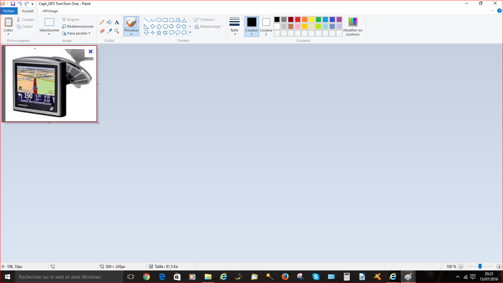503x283 pixels.
Task: Choose the Four-point star shape
Action: [x=153, y=33]
